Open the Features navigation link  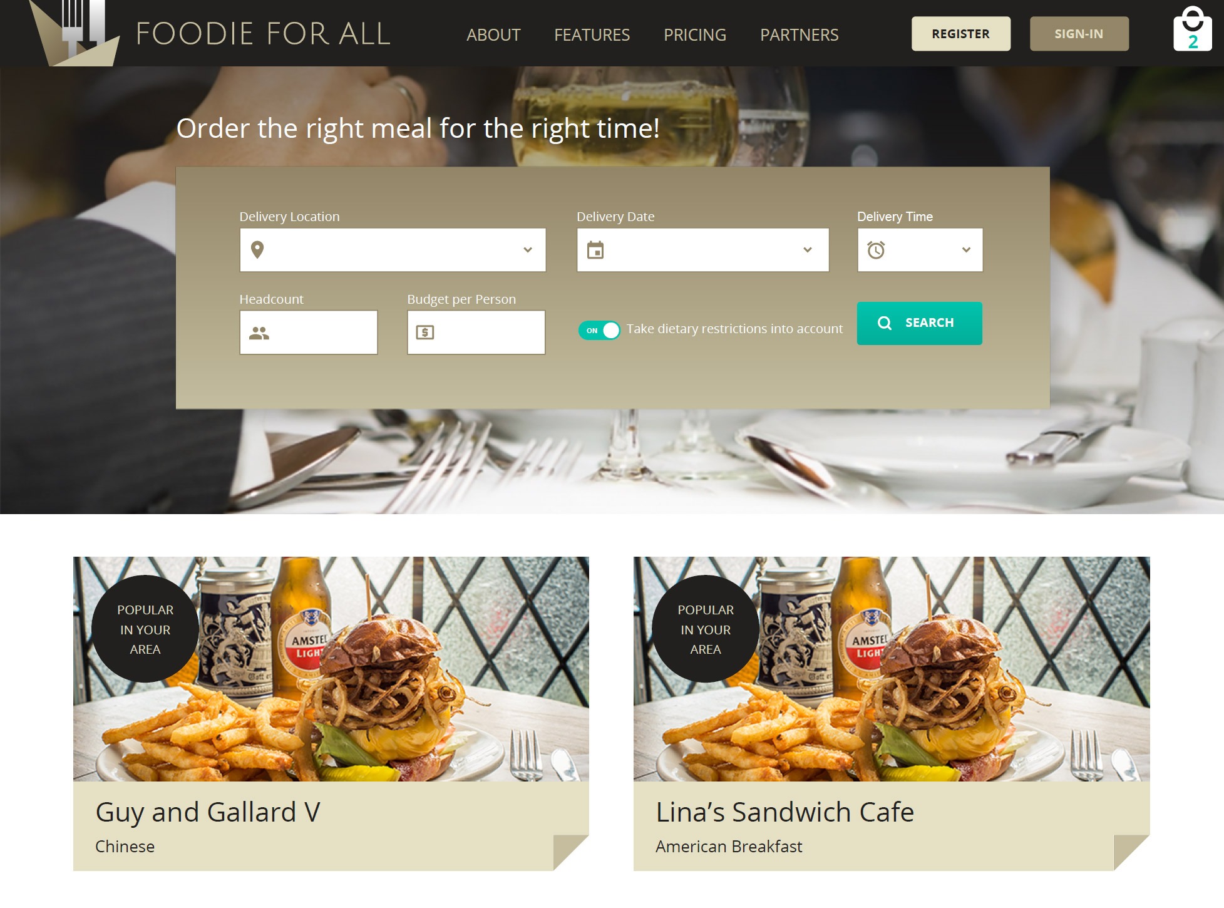coord(592,35)
